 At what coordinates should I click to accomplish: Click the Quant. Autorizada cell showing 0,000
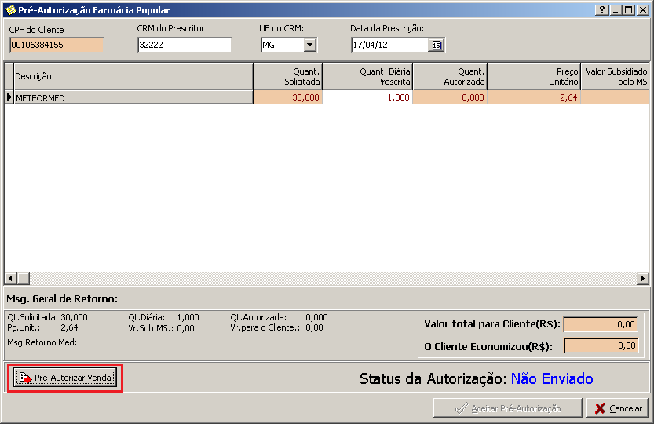tap(450, 97)
